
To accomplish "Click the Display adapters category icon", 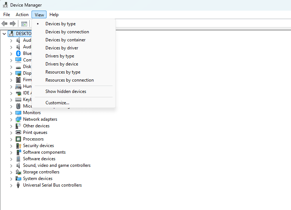I will point(18,73).
